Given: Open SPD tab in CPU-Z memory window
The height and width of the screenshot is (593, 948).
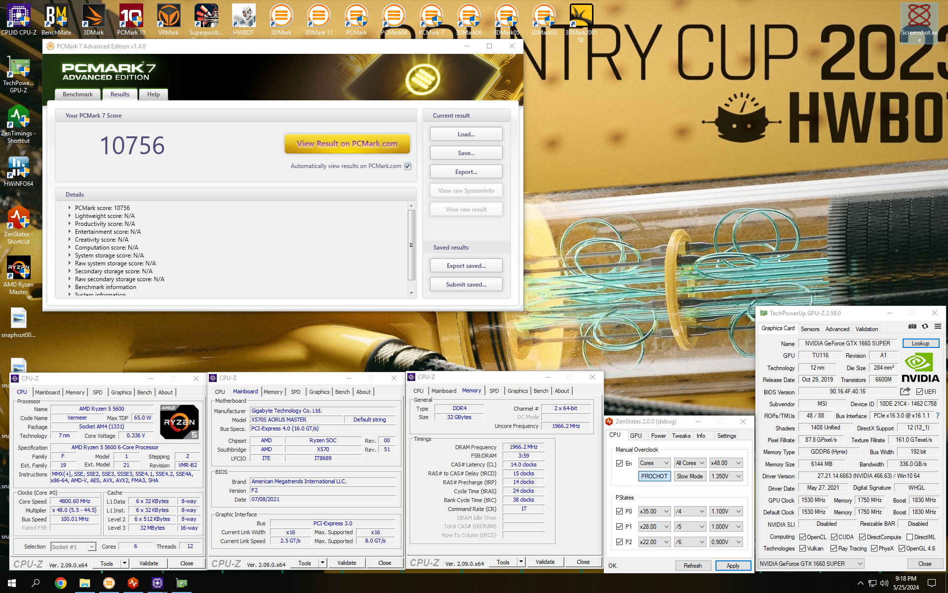Looking at the screenshot, I should pos(494,391).
